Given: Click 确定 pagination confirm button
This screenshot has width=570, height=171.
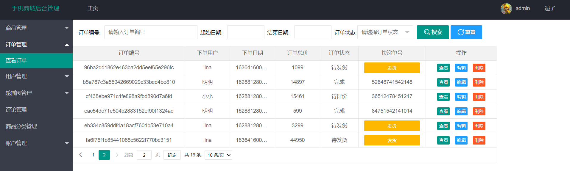Looking at the screenshot, I should click(172, 155).
